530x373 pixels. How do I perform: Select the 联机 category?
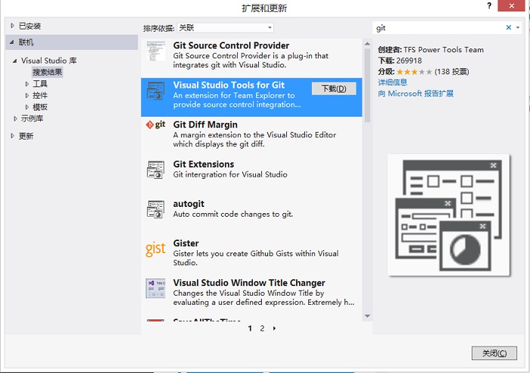[26, 42]
